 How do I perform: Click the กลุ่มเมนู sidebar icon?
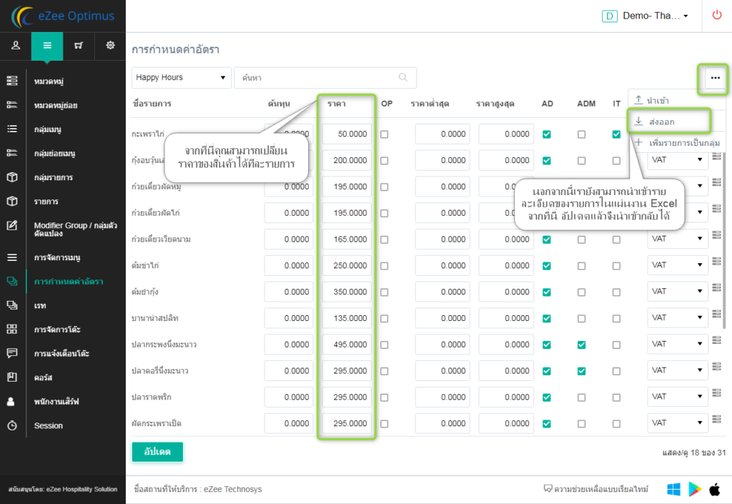click(12, 129)
